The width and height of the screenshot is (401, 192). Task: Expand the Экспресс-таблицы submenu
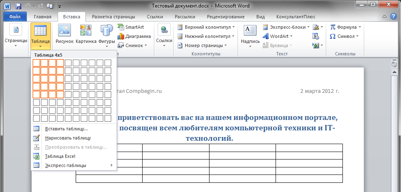74,165
